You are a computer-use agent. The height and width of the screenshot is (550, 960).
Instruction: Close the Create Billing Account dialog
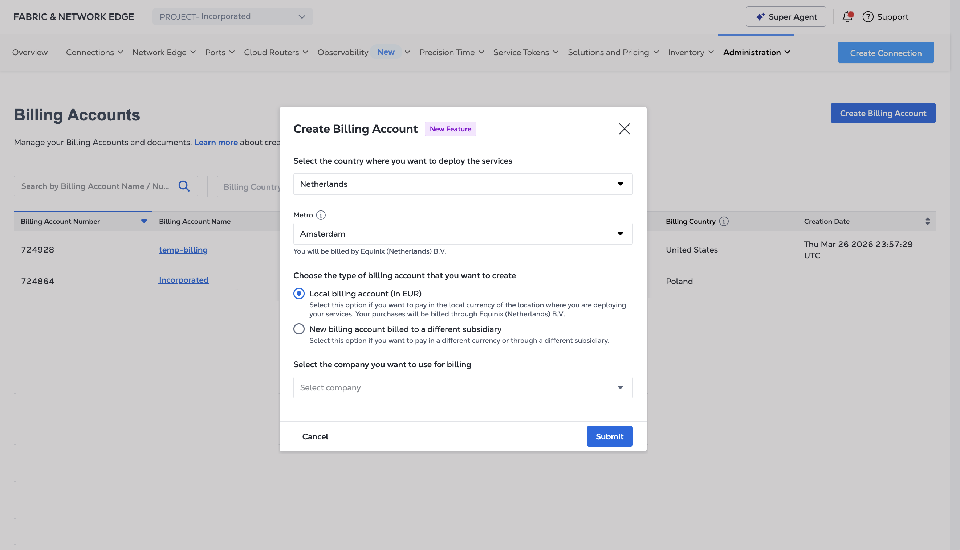[x=624, y=129]
